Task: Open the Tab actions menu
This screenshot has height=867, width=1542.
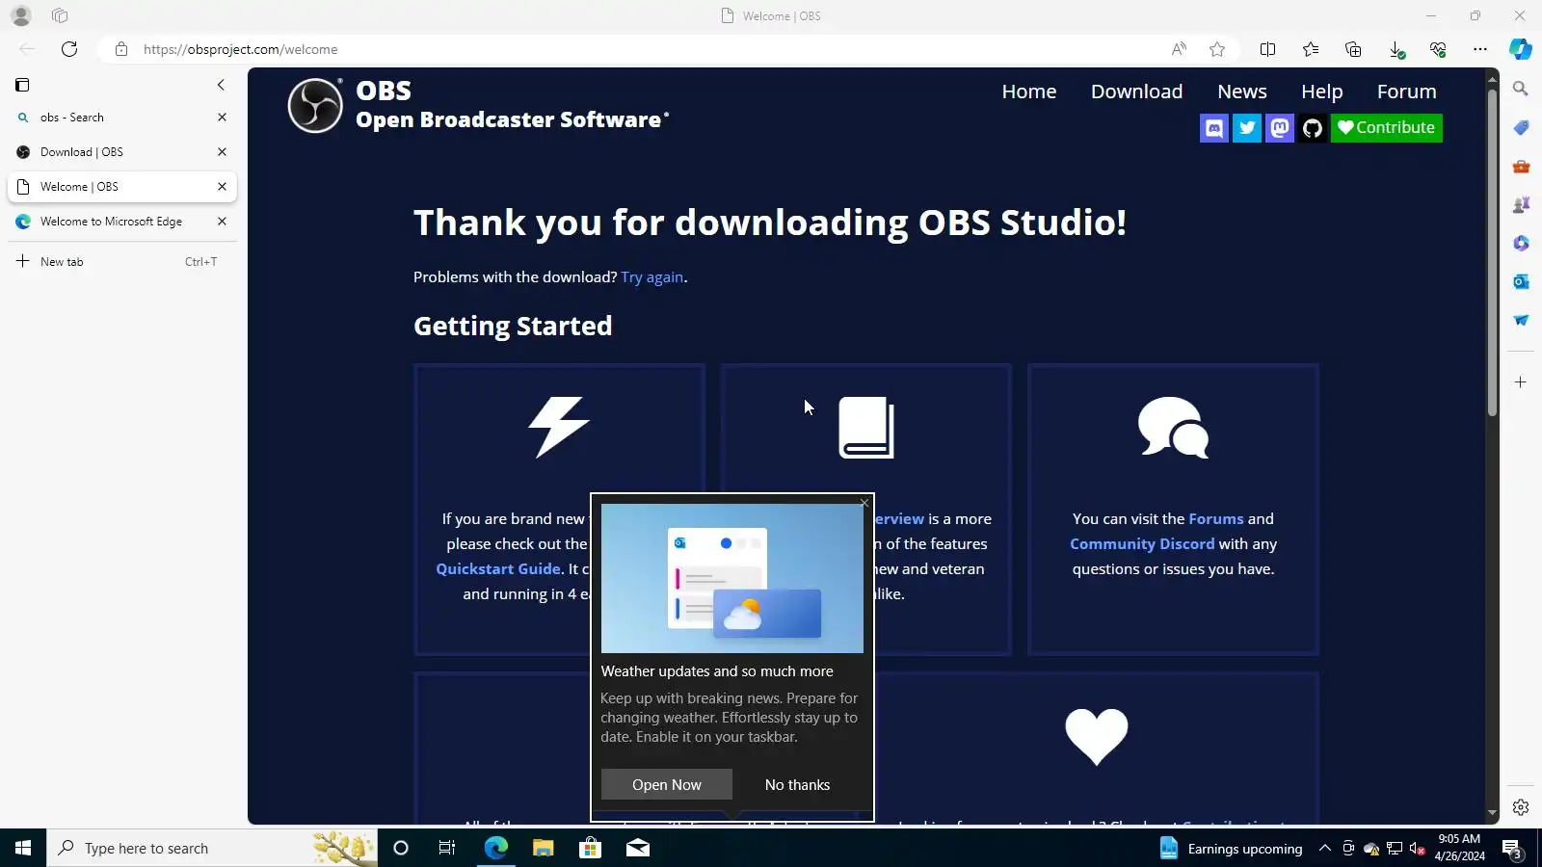Action: click(x=22, y=85)
